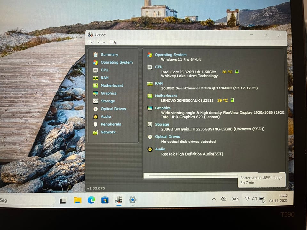Click the Windows flag icon in summary pane
The height and width of the screenshot is (230, 307).
tap(150, 55)
